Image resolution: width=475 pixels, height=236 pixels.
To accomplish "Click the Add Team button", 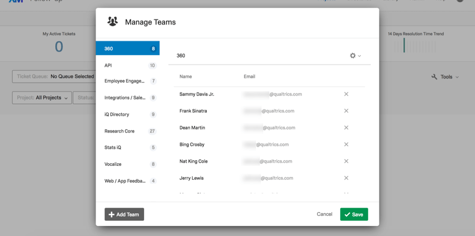I will [124, 214].
